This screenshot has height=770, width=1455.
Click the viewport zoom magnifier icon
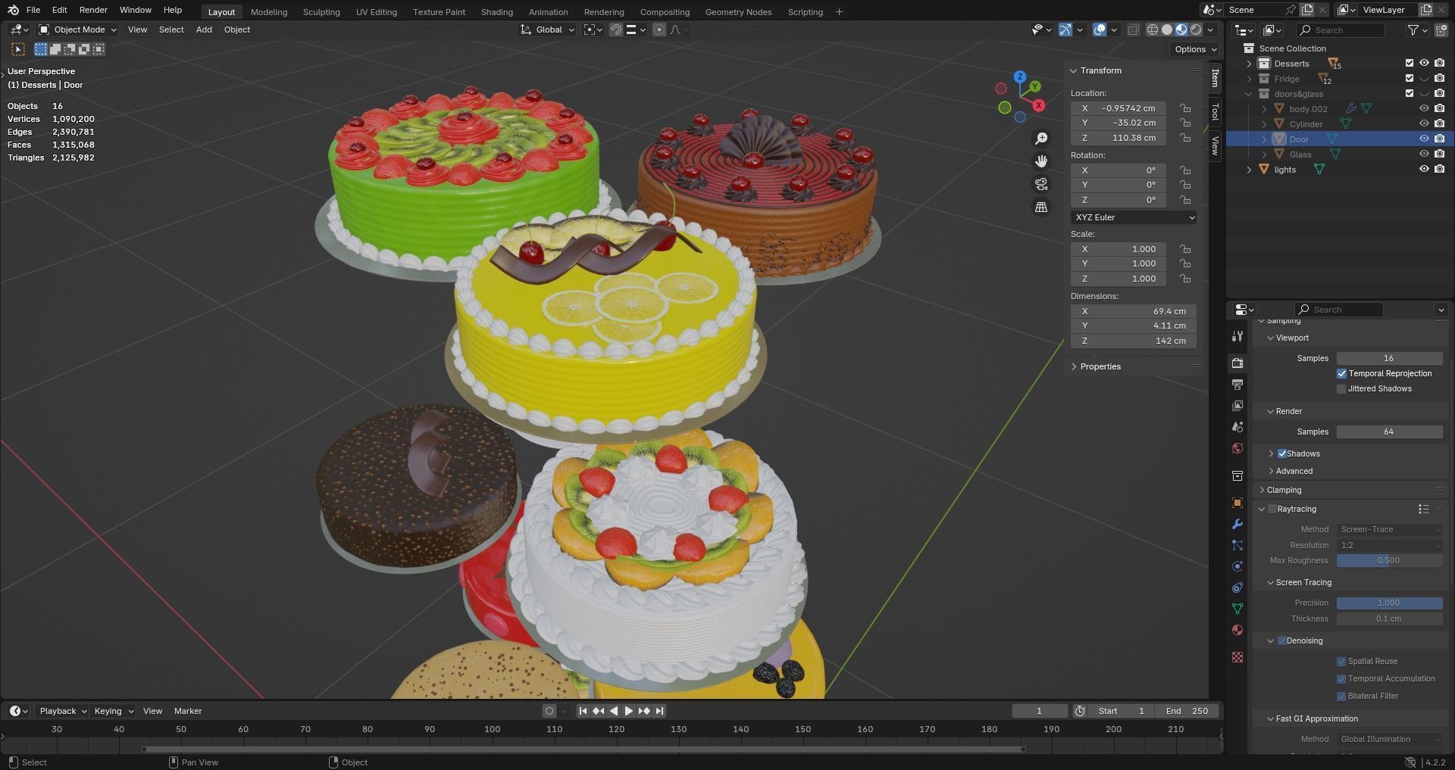[1041, 139]
